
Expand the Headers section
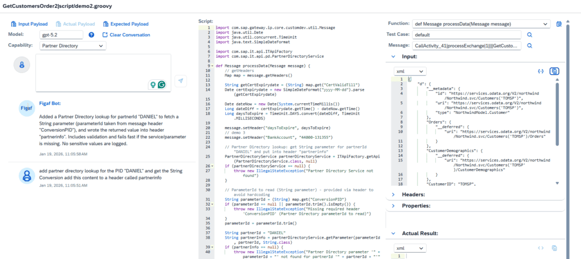click(x=393, y=194)
